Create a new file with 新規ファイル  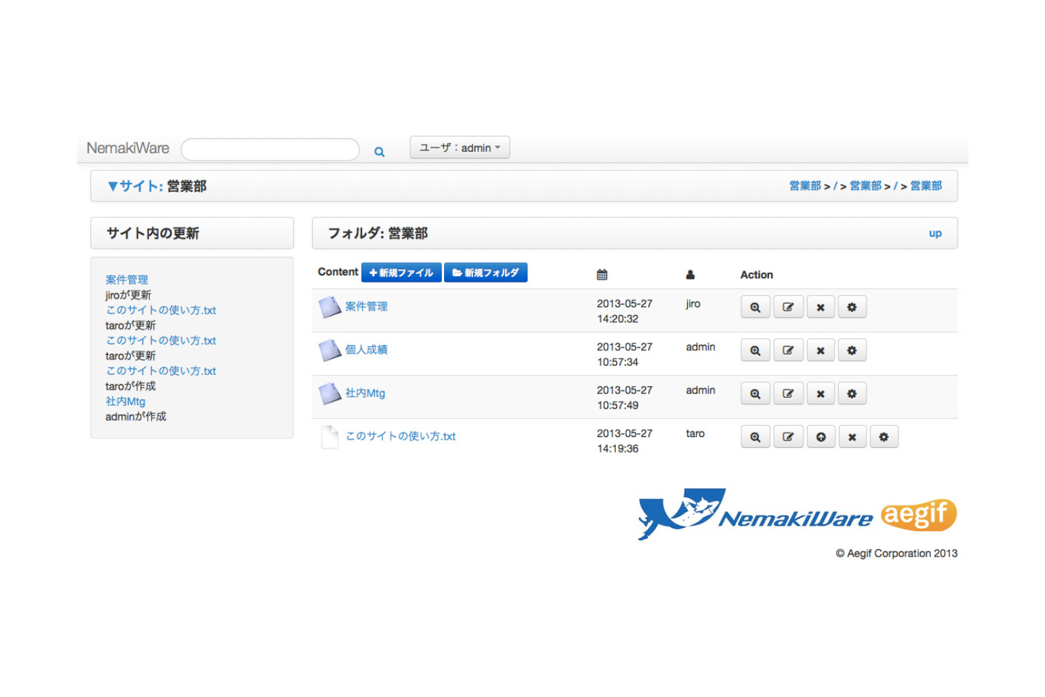click(x=401, y=273)
